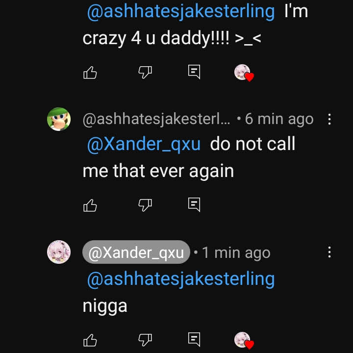This screenshot has width=353, height=353.
Task: Follow the blue @Xander_qxu mention link
Action: click(144, 145)
